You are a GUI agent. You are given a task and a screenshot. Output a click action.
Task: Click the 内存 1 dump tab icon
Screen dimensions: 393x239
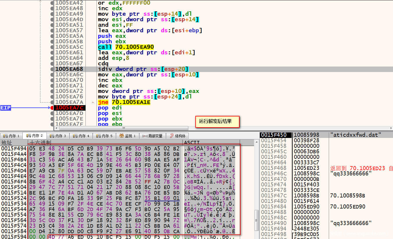click(x=5, y=136)
